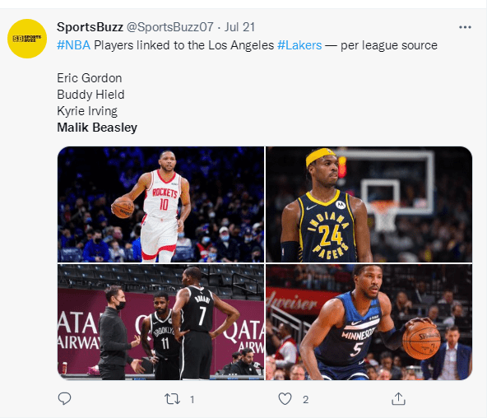This screenshot has width=487, height=418.
Task: Retweet this post using the arrows icon
Action: [x=172, y=399]
